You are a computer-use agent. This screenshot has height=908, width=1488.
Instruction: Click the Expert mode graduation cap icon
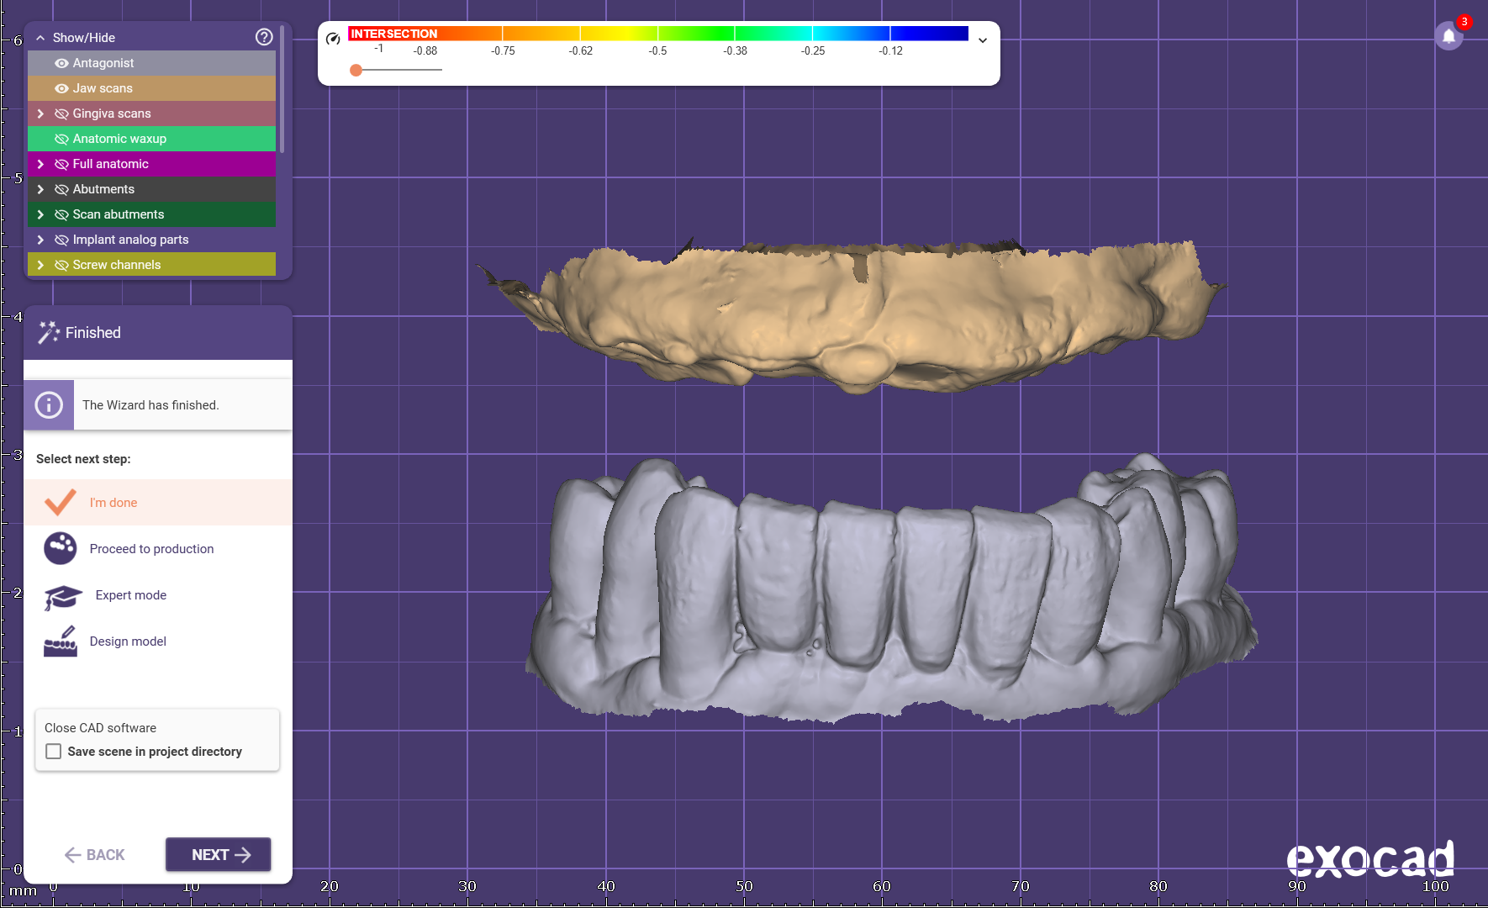click(x=62, y=596)
